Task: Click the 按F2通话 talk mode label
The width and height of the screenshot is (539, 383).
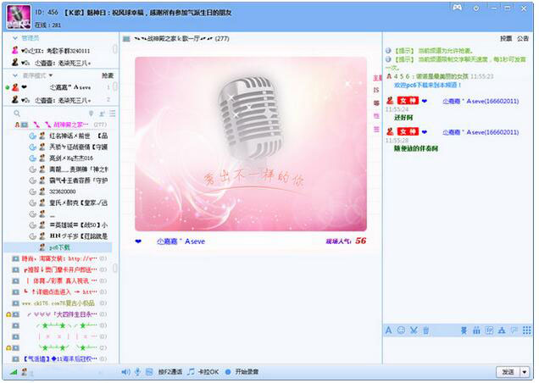Action: click(x=170, y=372)
